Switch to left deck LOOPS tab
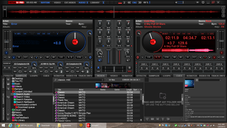The width and height of the screenshot is (227, 128). [x=34, y=76]
